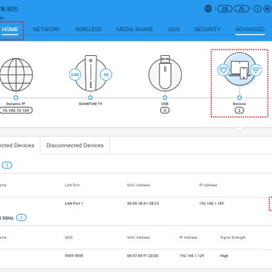Click the Dynamic IP address 10.100.10.169 badge
Viewport: 272px width, 272px height.
click(x=16, y=110)
